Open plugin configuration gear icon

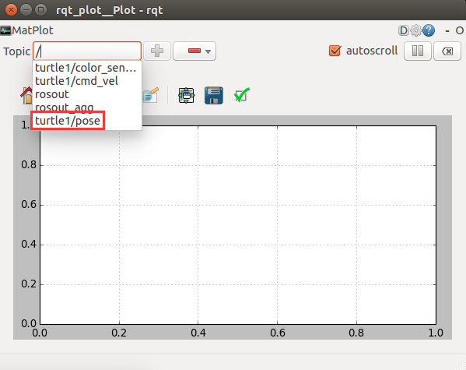coord(416,30)
